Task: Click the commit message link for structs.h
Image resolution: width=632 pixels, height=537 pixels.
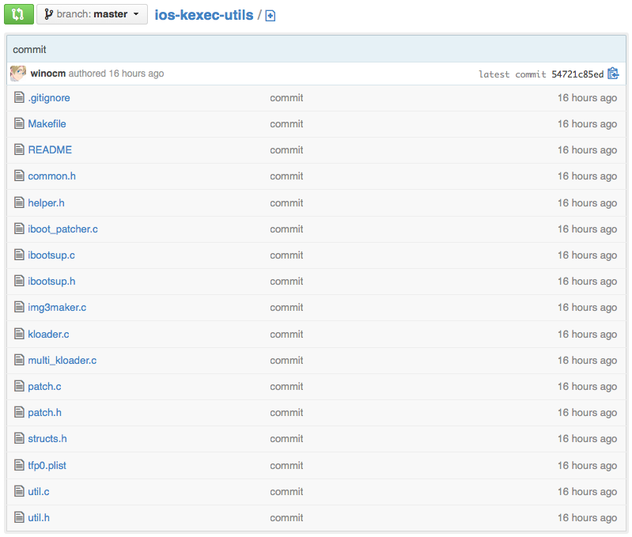Action: point(286,439)
